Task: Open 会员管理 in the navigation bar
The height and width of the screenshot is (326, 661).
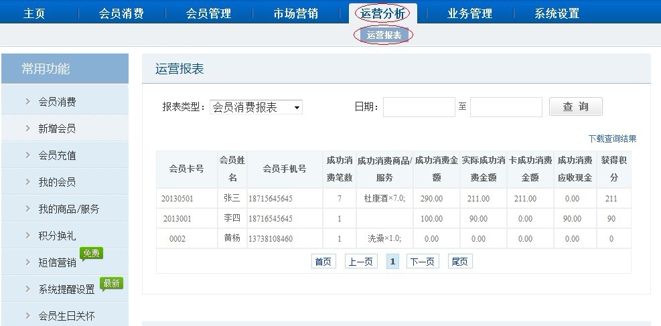Action: click(x=208, y=13)
